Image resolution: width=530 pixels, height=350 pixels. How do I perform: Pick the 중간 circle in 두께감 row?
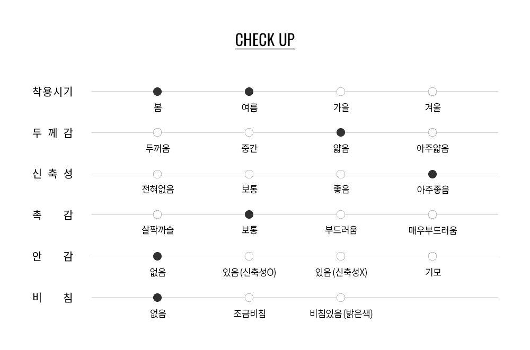coord(249,132)
